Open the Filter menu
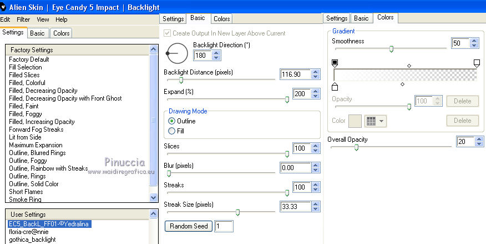 click(x=23, y=19)
